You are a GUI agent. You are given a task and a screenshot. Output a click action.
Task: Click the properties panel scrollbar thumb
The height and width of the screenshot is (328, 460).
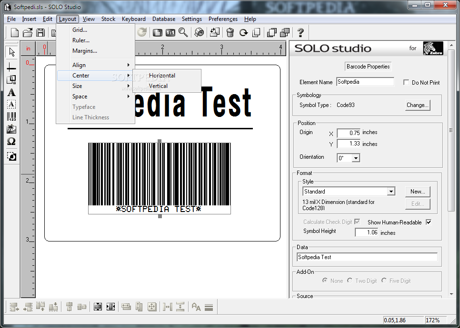tap(451, 130)
